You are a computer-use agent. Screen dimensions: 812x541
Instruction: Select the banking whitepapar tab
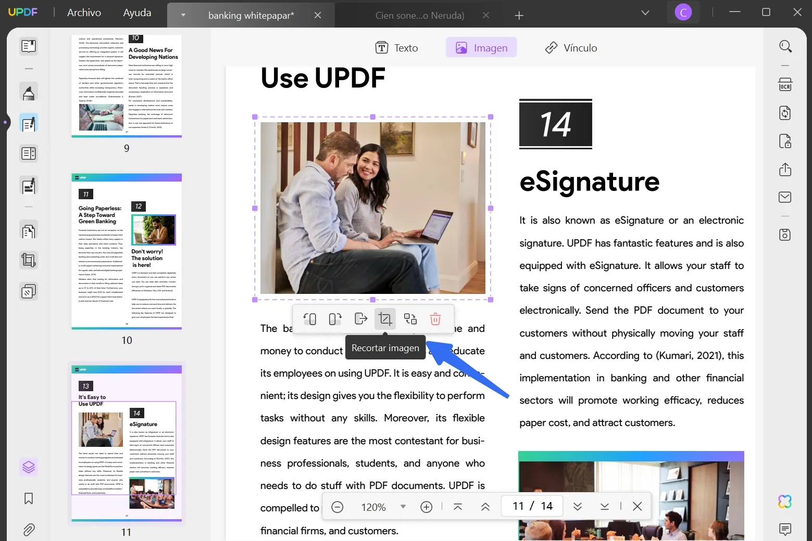point(251,16)
